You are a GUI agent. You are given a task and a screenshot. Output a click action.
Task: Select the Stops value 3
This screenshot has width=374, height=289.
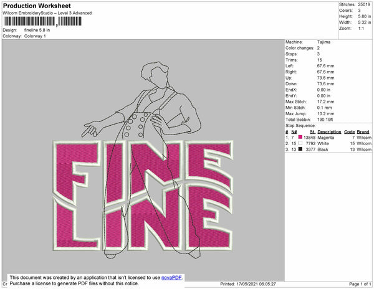click(319, 54)
